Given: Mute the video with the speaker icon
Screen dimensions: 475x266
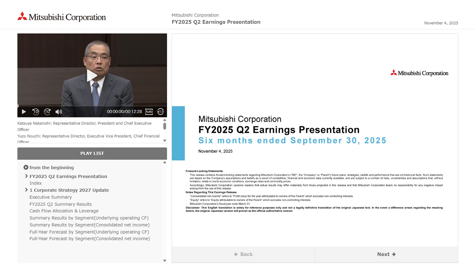Looking at the screenshot, I should (x=59, y=112).
